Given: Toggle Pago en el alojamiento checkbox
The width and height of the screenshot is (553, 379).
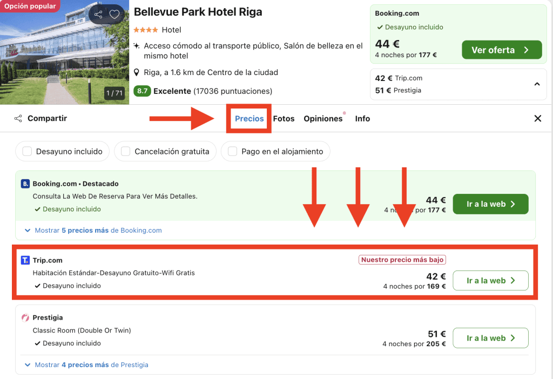Looking at the screenshot, I should coord(232,152).
